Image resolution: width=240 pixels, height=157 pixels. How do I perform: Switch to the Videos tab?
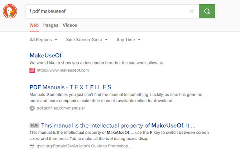coord(70,25)
